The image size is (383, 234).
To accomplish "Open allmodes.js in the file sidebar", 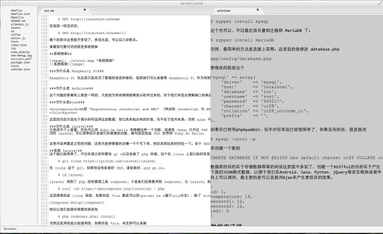I will click(x=20, y=24).
